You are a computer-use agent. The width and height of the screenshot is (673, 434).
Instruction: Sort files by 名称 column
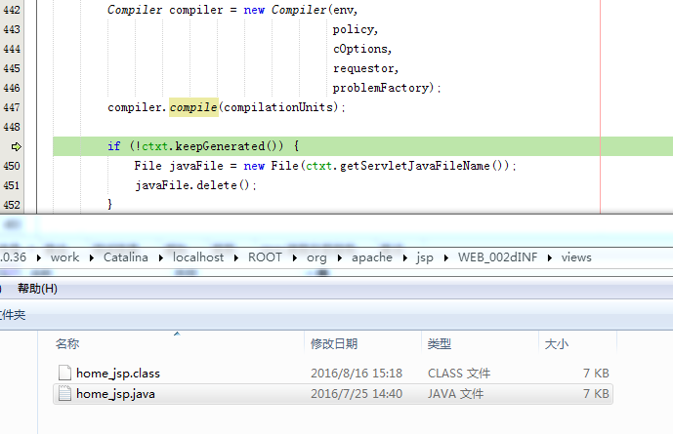[67, 343]
